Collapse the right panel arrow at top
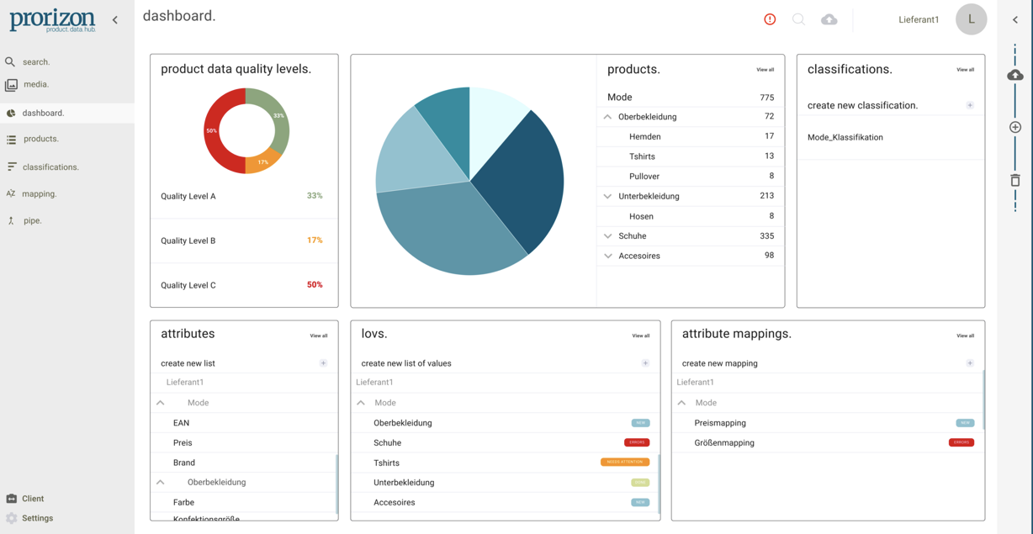 [1015, 19]
